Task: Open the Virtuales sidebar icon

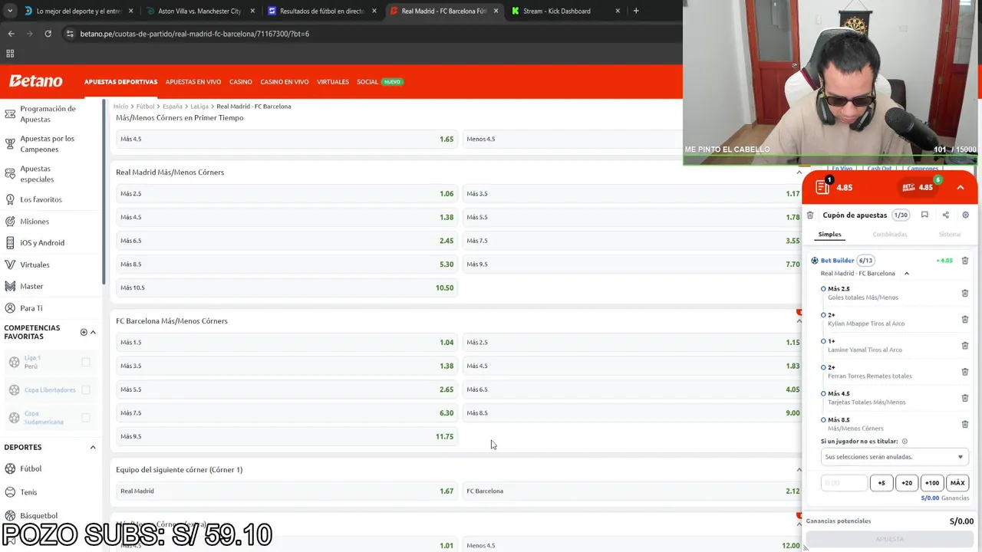Action: [10, 264]
